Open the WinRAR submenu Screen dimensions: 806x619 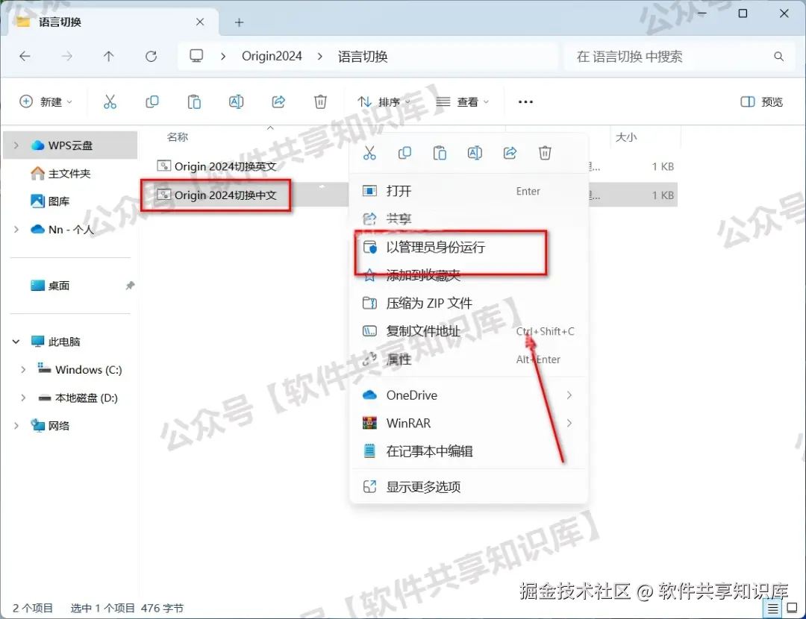(x=469, y=424)
